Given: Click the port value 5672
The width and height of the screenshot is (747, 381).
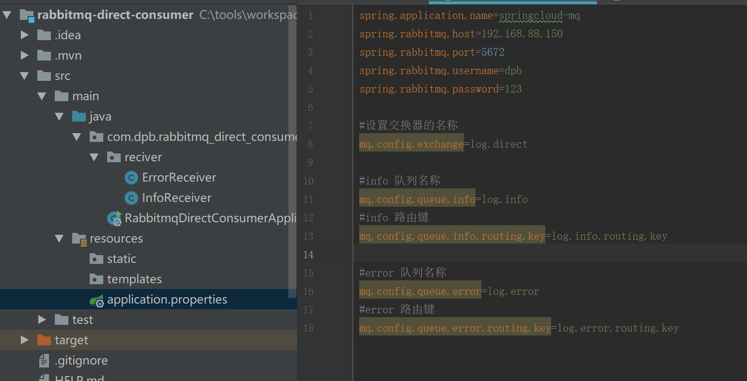Looking at the screenshot, I should [493, 52].
